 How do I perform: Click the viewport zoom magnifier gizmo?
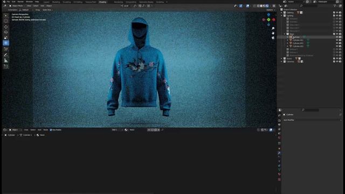pos(273,29)
